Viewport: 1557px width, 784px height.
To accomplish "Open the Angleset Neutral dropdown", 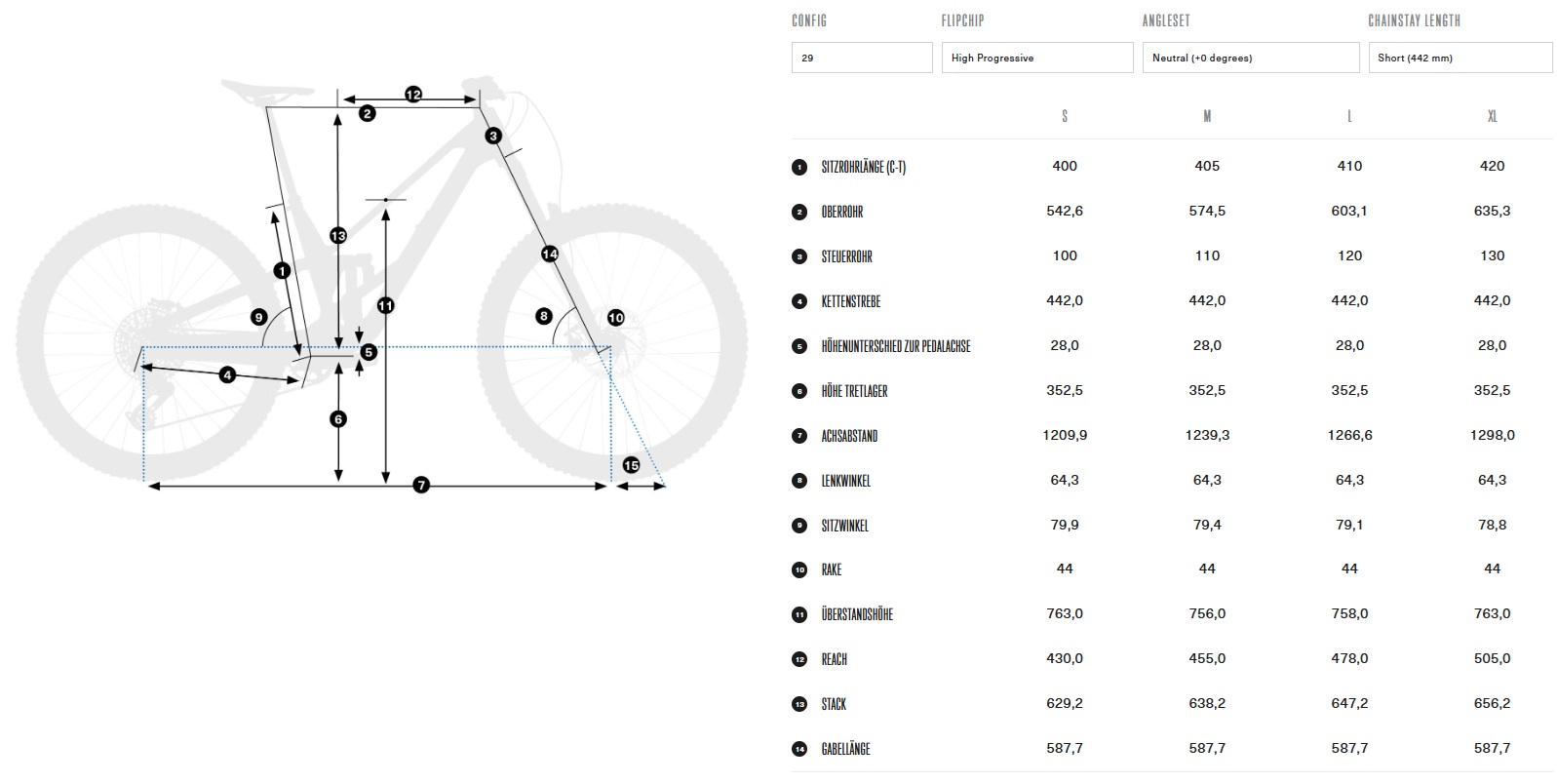I will tap(1250, 58).
